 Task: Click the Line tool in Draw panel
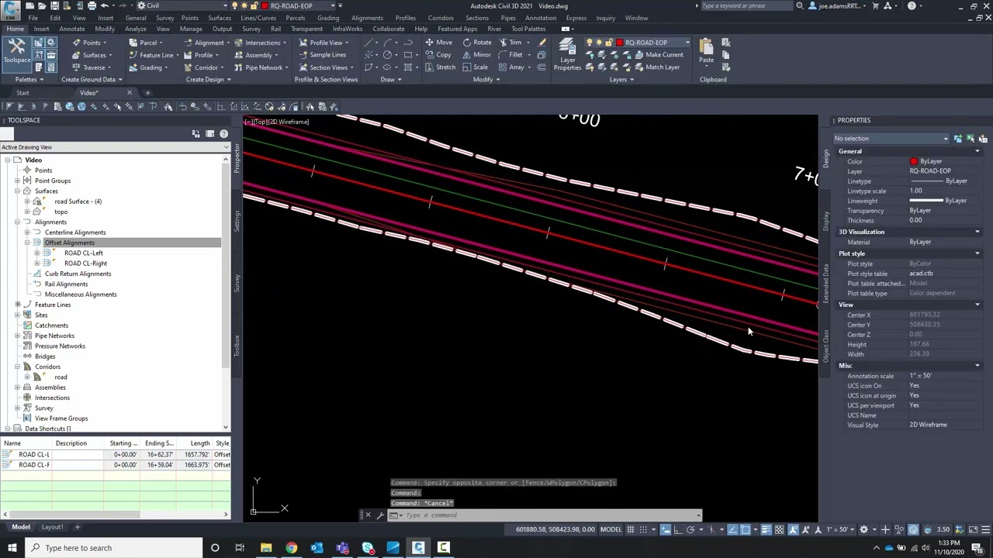coord(370,43)
